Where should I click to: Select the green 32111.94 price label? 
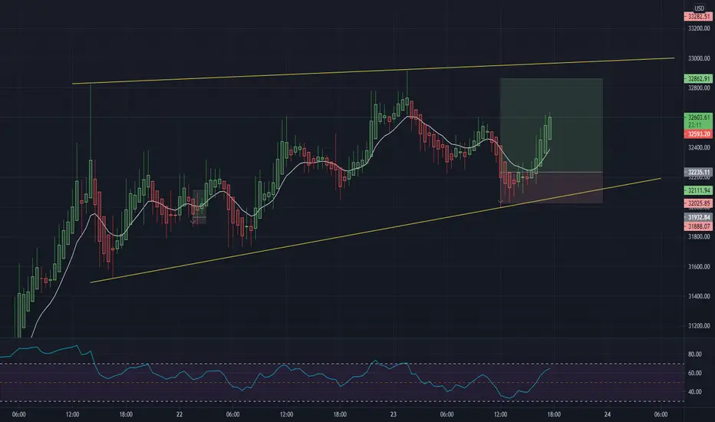coord(697,190)
